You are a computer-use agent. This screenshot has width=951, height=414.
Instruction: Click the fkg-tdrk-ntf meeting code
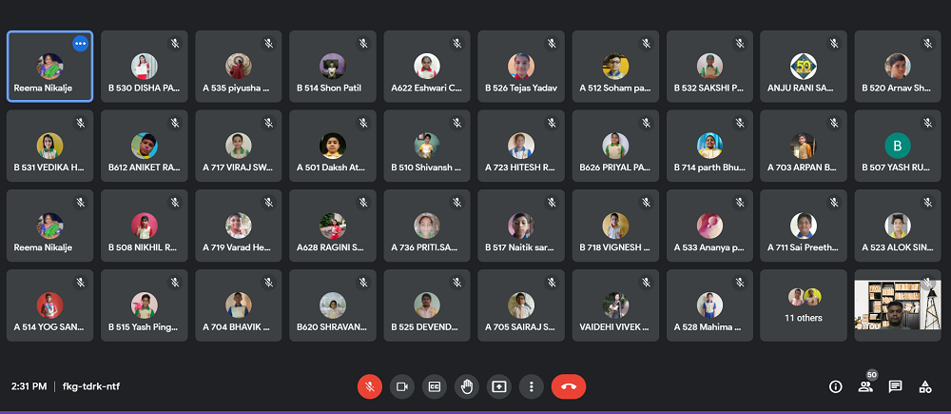coord(91,386)
